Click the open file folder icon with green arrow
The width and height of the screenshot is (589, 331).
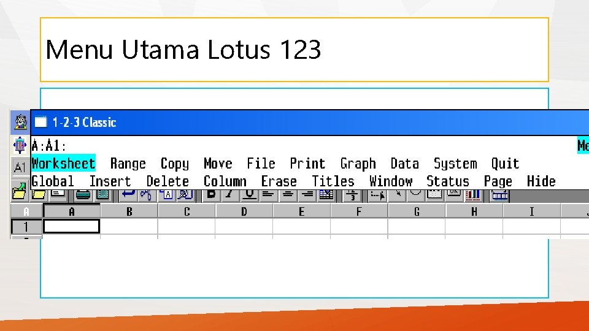point(19,191)
